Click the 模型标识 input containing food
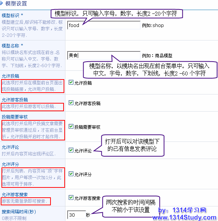Image resolution: width=218 pixels, height=221 pixels. (x=104, y=25)
